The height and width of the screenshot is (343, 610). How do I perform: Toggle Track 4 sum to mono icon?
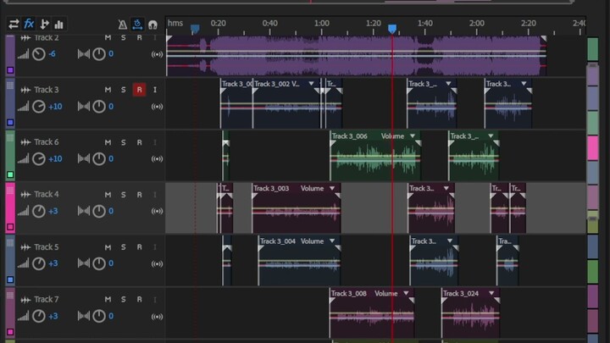157,211
